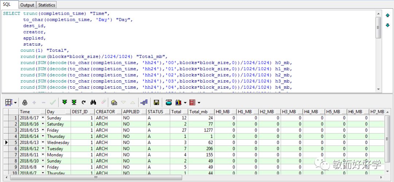The height and width of the screenshot is (182, 394).
Task: Switch to the Output tab
Action: pos(27,5)
